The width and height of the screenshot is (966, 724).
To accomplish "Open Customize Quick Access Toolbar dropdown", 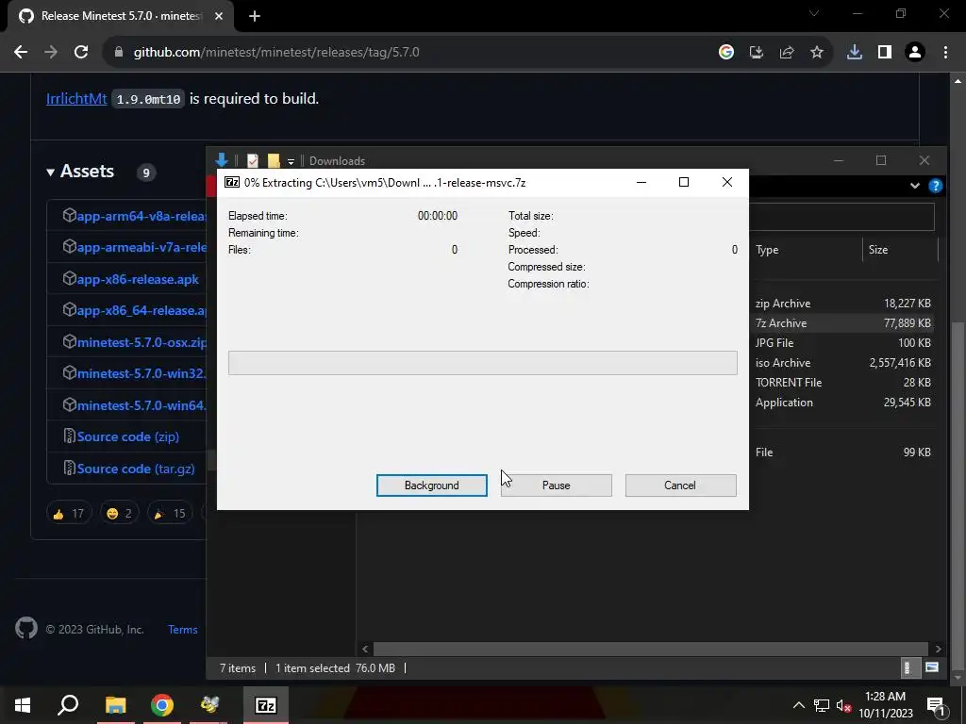I will pyautogui.click(x=291, y=161).
